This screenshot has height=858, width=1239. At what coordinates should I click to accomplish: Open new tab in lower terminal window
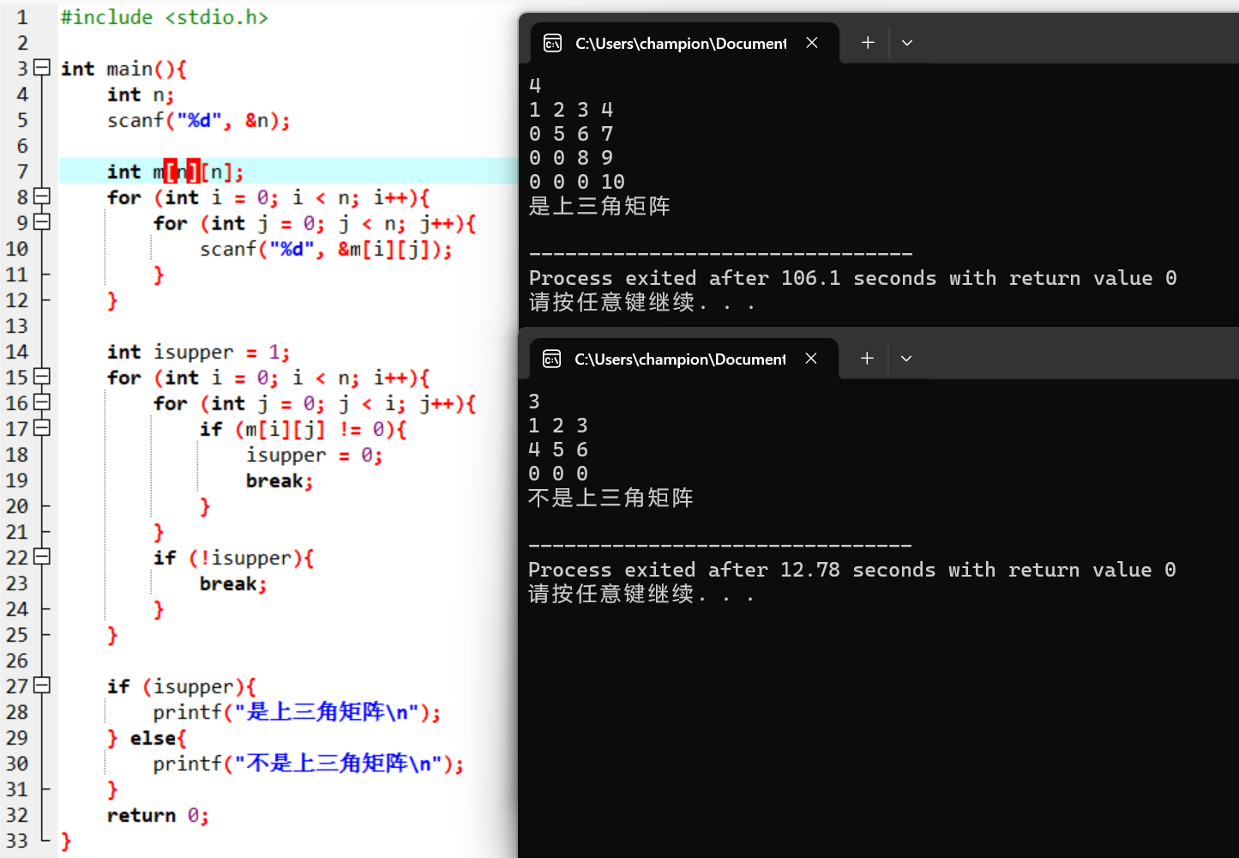[867, 359]
